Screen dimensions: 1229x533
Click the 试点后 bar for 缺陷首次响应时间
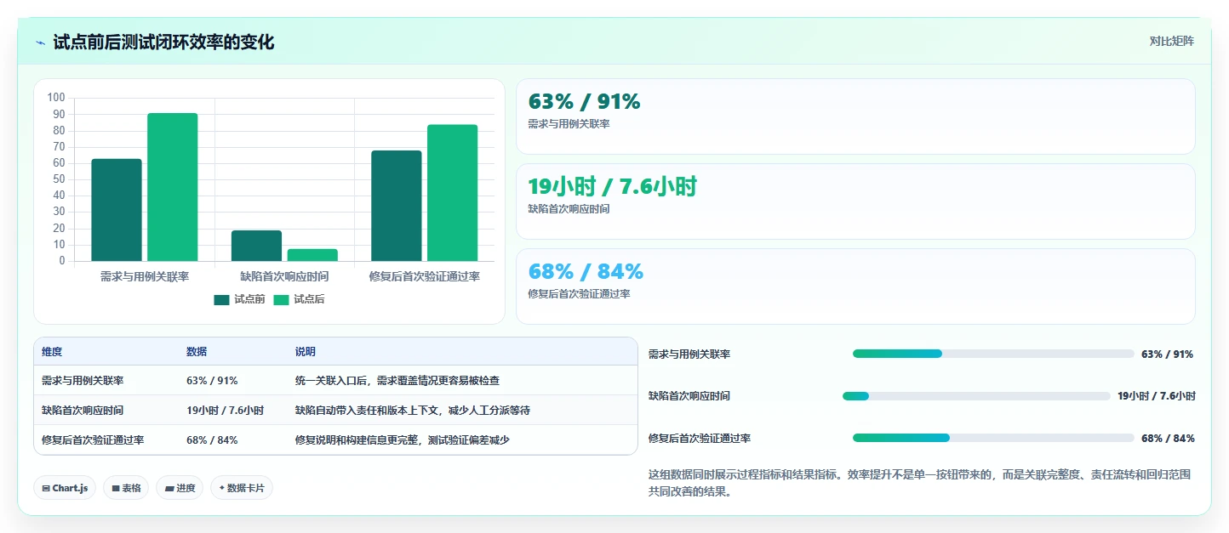pyautogui.click(x=312, y=255)
